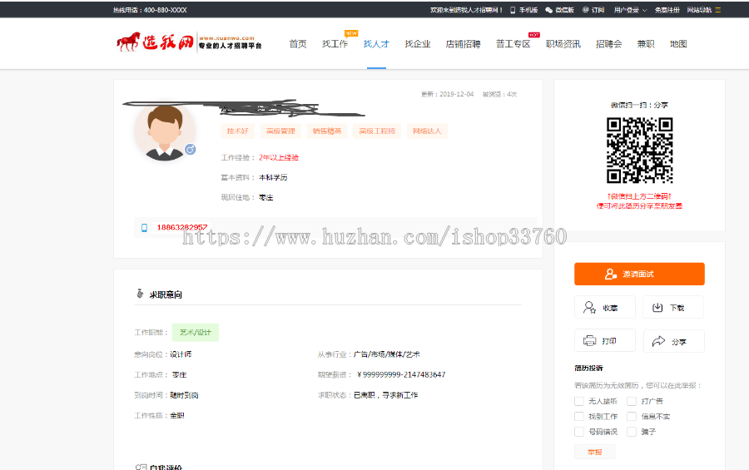Check the 打广告 complaint box
Viewport: 749px width, 470px height.
pos(632,401)
